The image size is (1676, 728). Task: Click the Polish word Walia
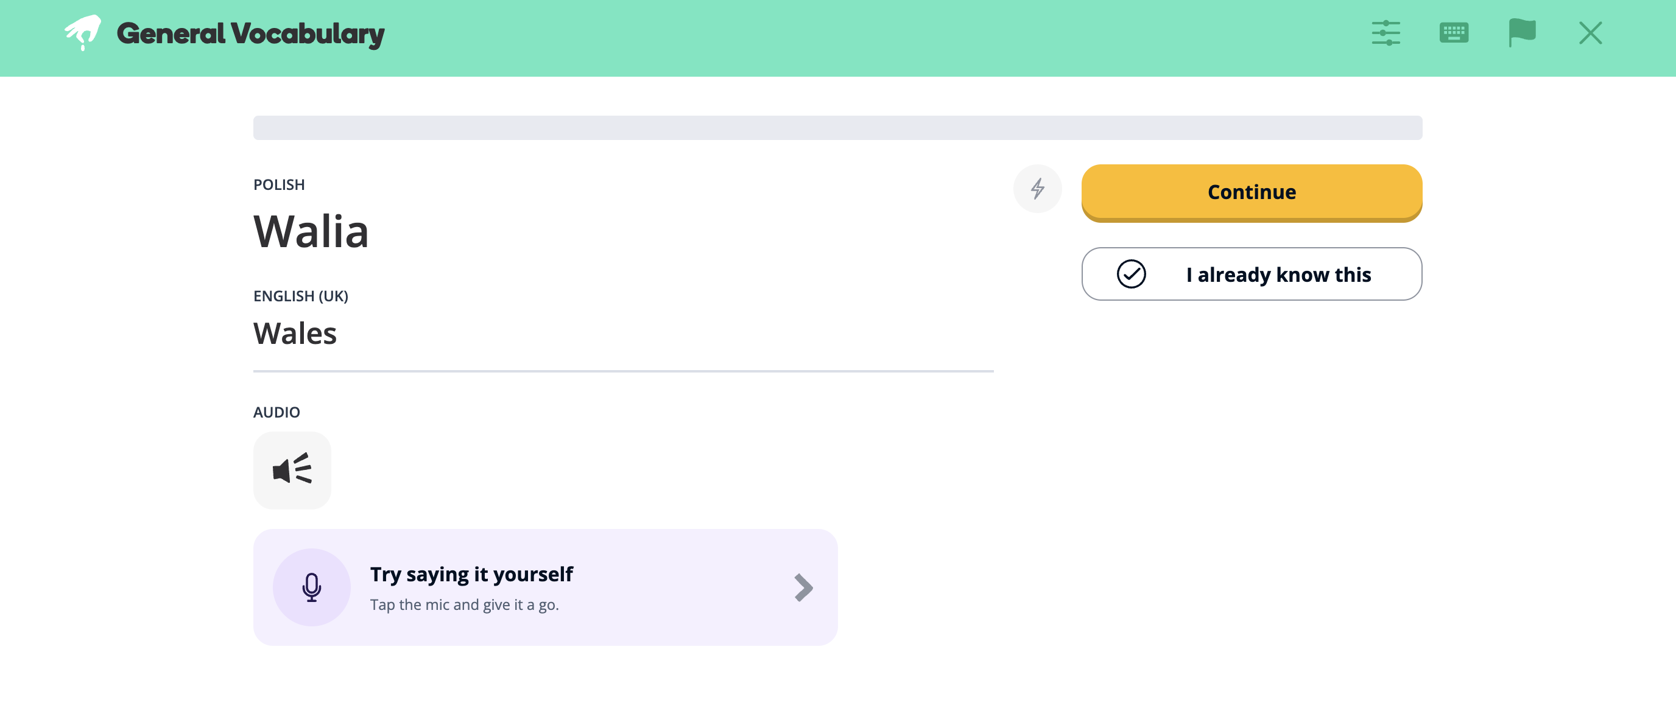[311, 231]
